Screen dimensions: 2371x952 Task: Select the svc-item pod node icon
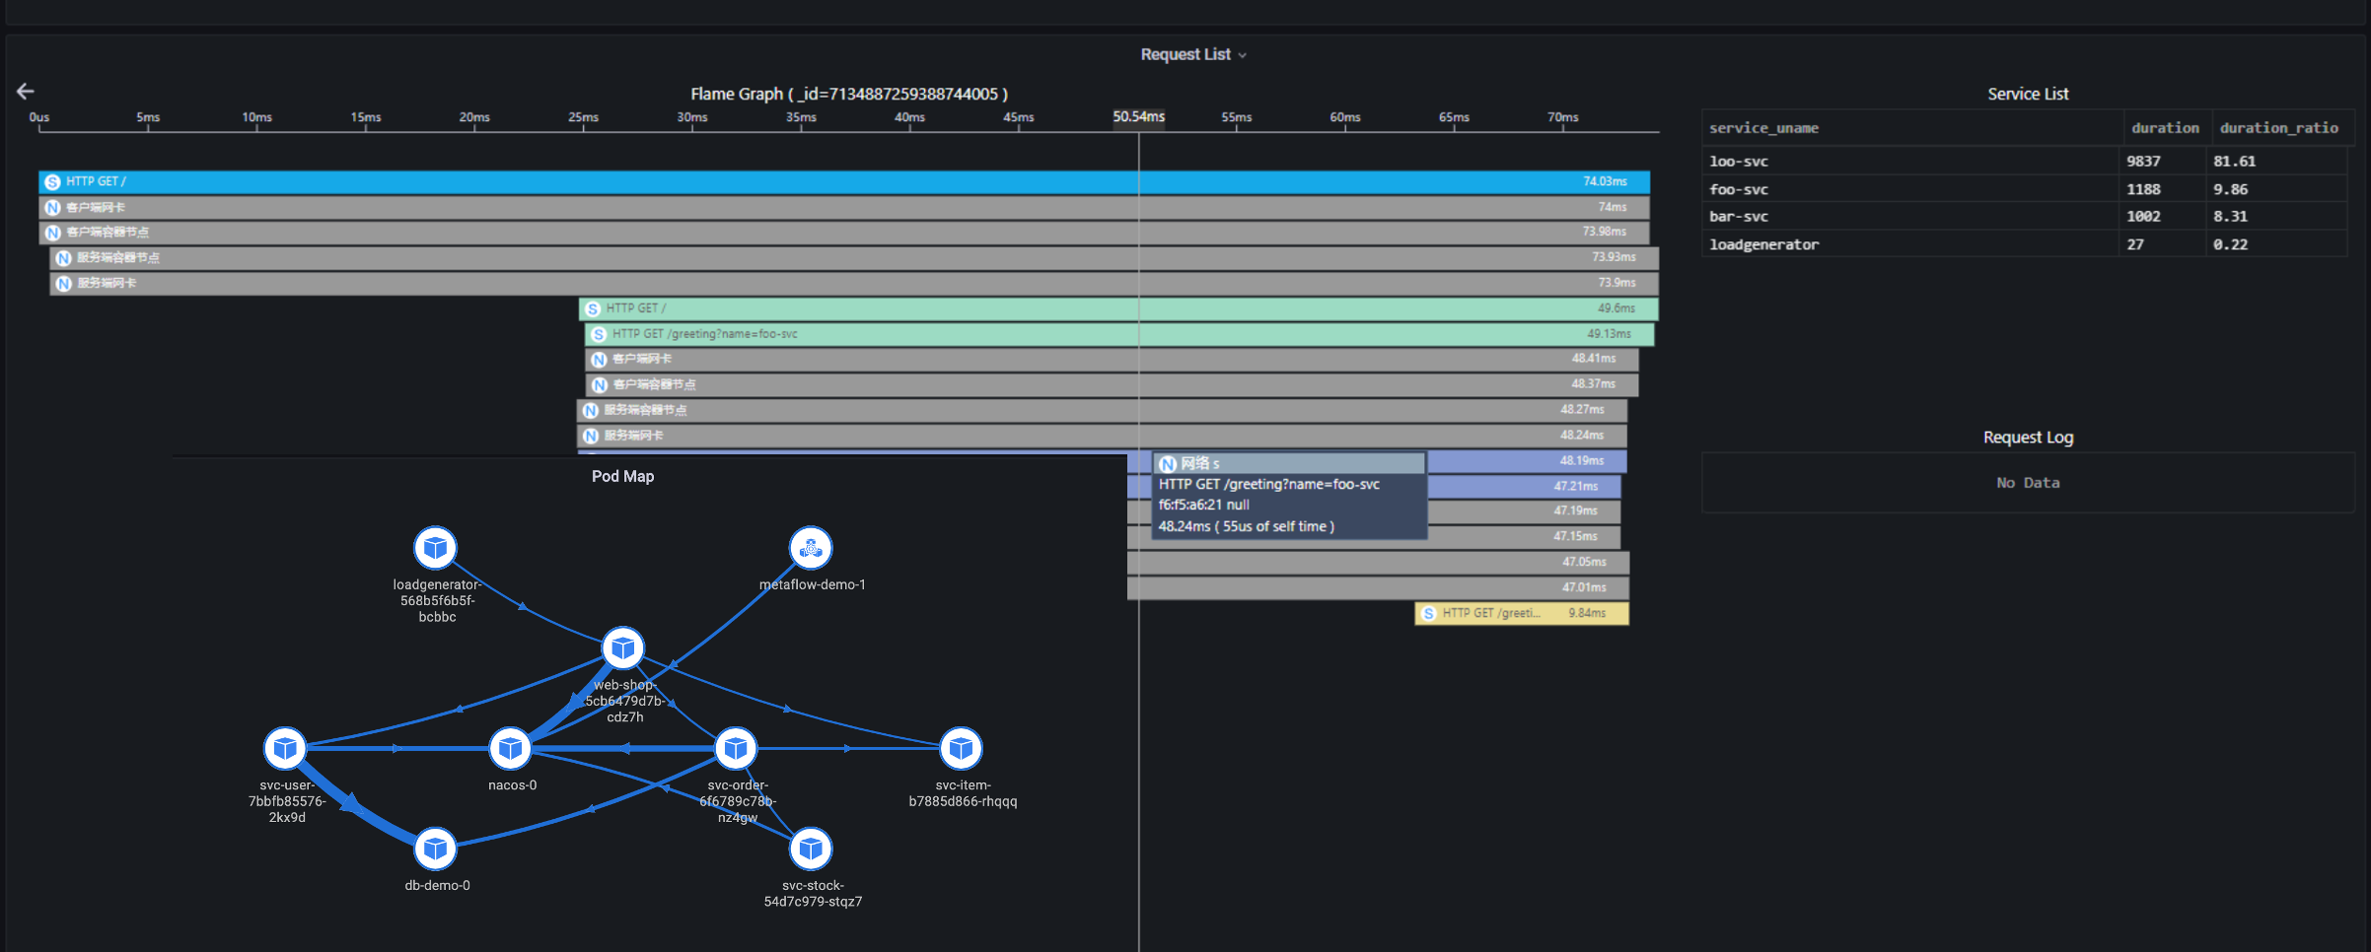(x=961, y=749)
